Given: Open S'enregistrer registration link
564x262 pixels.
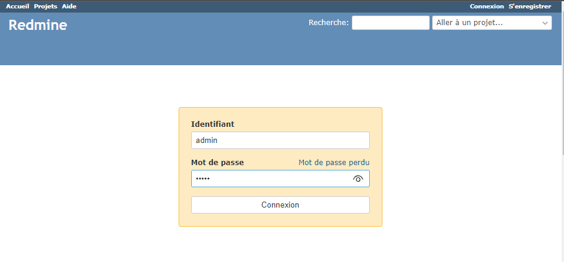Looking at the screenshot, I should 530,7.
